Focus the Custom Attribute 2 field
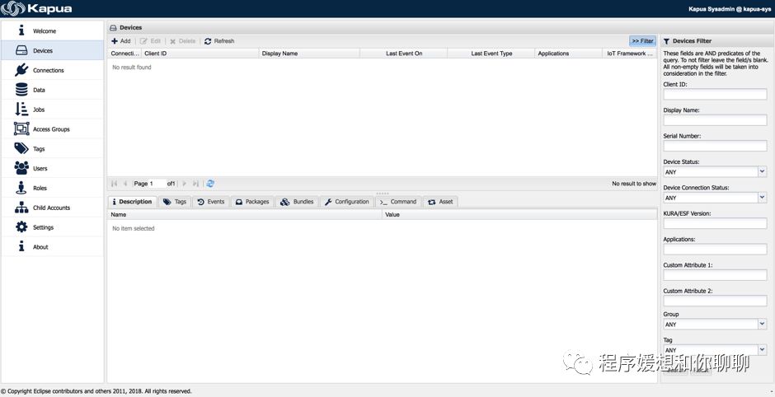Image resolution: width=775 pixels, height=397 pixels. 715,301
